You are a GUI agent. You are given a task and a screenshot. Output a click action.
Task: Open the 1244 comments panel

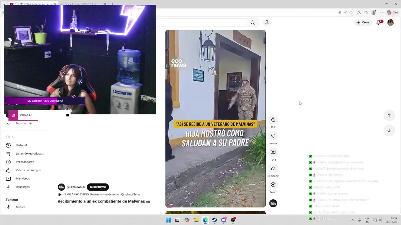pos(273,152)
